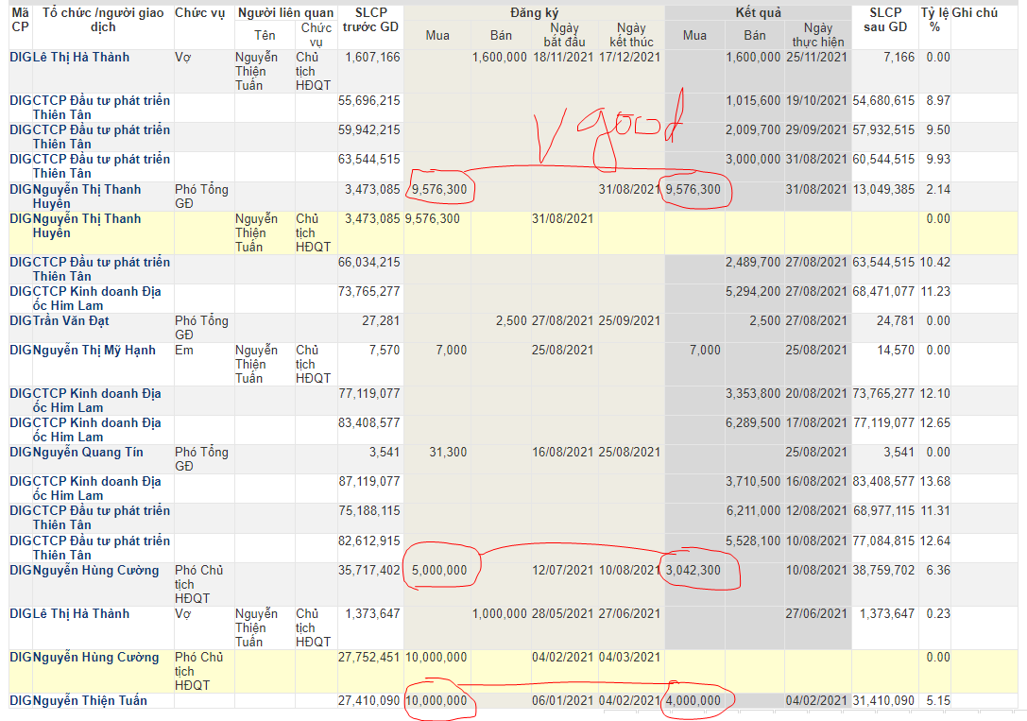Viewport: 1027px width, 721px height.
Task: Click 'Em' in Nguyễn Thị Mỹ Hạnh's row
Action: 184,351
